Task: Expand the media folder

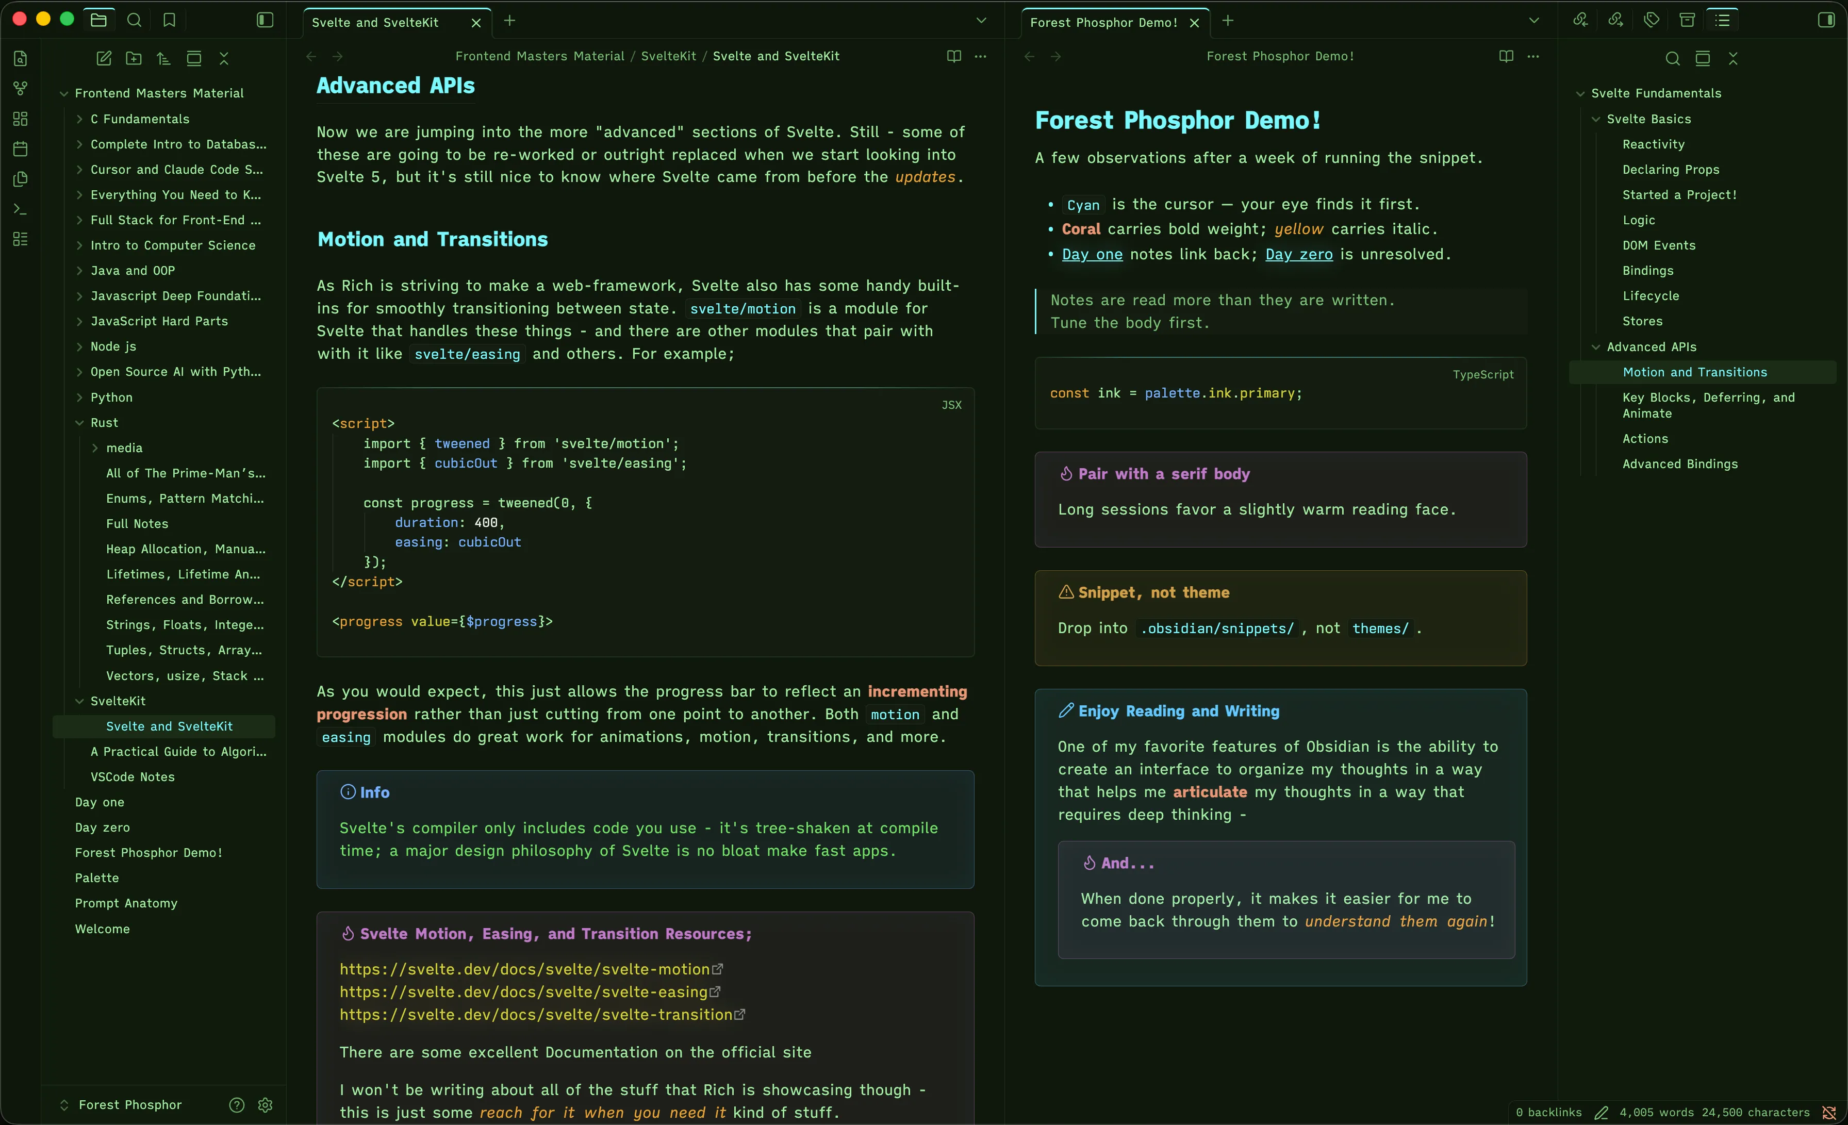Action: click(95, 449)
